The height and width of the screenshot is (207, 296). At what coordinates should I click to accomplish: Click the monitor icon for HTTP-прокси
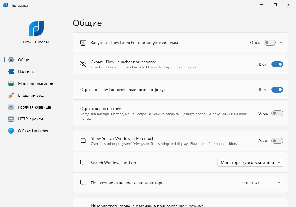tap(11, 119)
